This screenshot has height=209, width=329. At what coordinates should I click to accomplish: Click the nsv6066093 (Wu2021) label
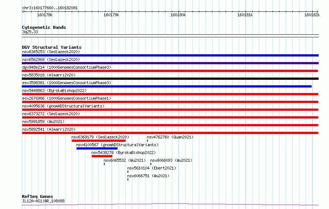(171, 160)
